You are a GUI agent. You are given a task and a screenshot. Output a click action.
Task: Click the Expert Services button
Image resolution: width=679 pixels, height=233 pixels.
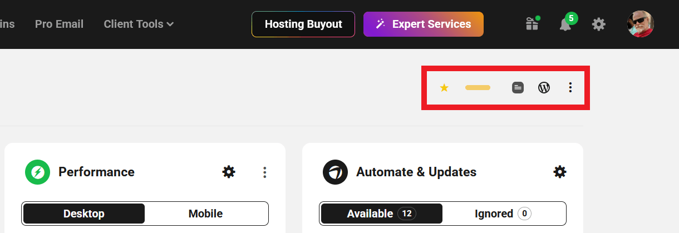423,24
